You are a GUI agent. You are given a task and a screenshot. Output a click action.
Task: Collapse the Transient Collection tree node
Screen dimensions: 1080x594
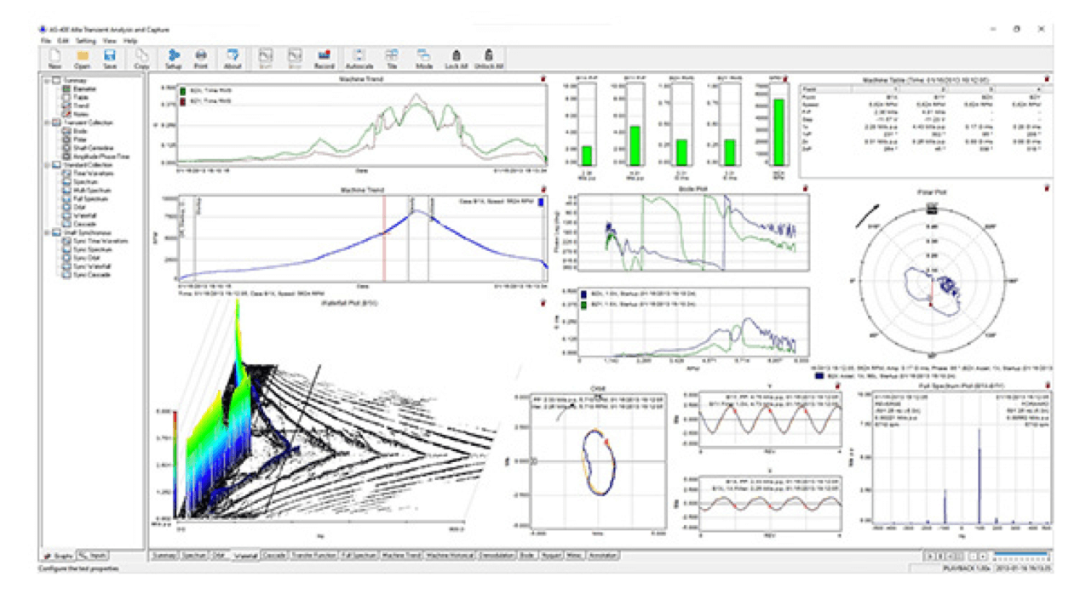[45, 123]
